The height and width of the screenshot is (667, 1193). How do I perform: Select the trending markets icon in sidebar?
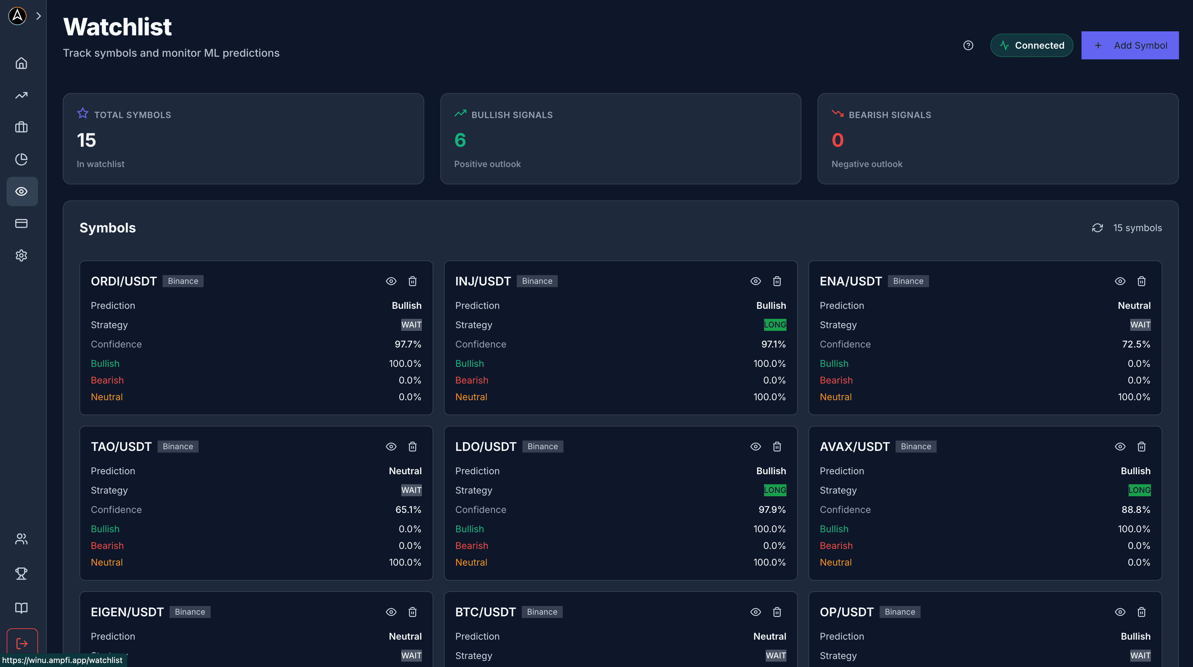point(21,95)
